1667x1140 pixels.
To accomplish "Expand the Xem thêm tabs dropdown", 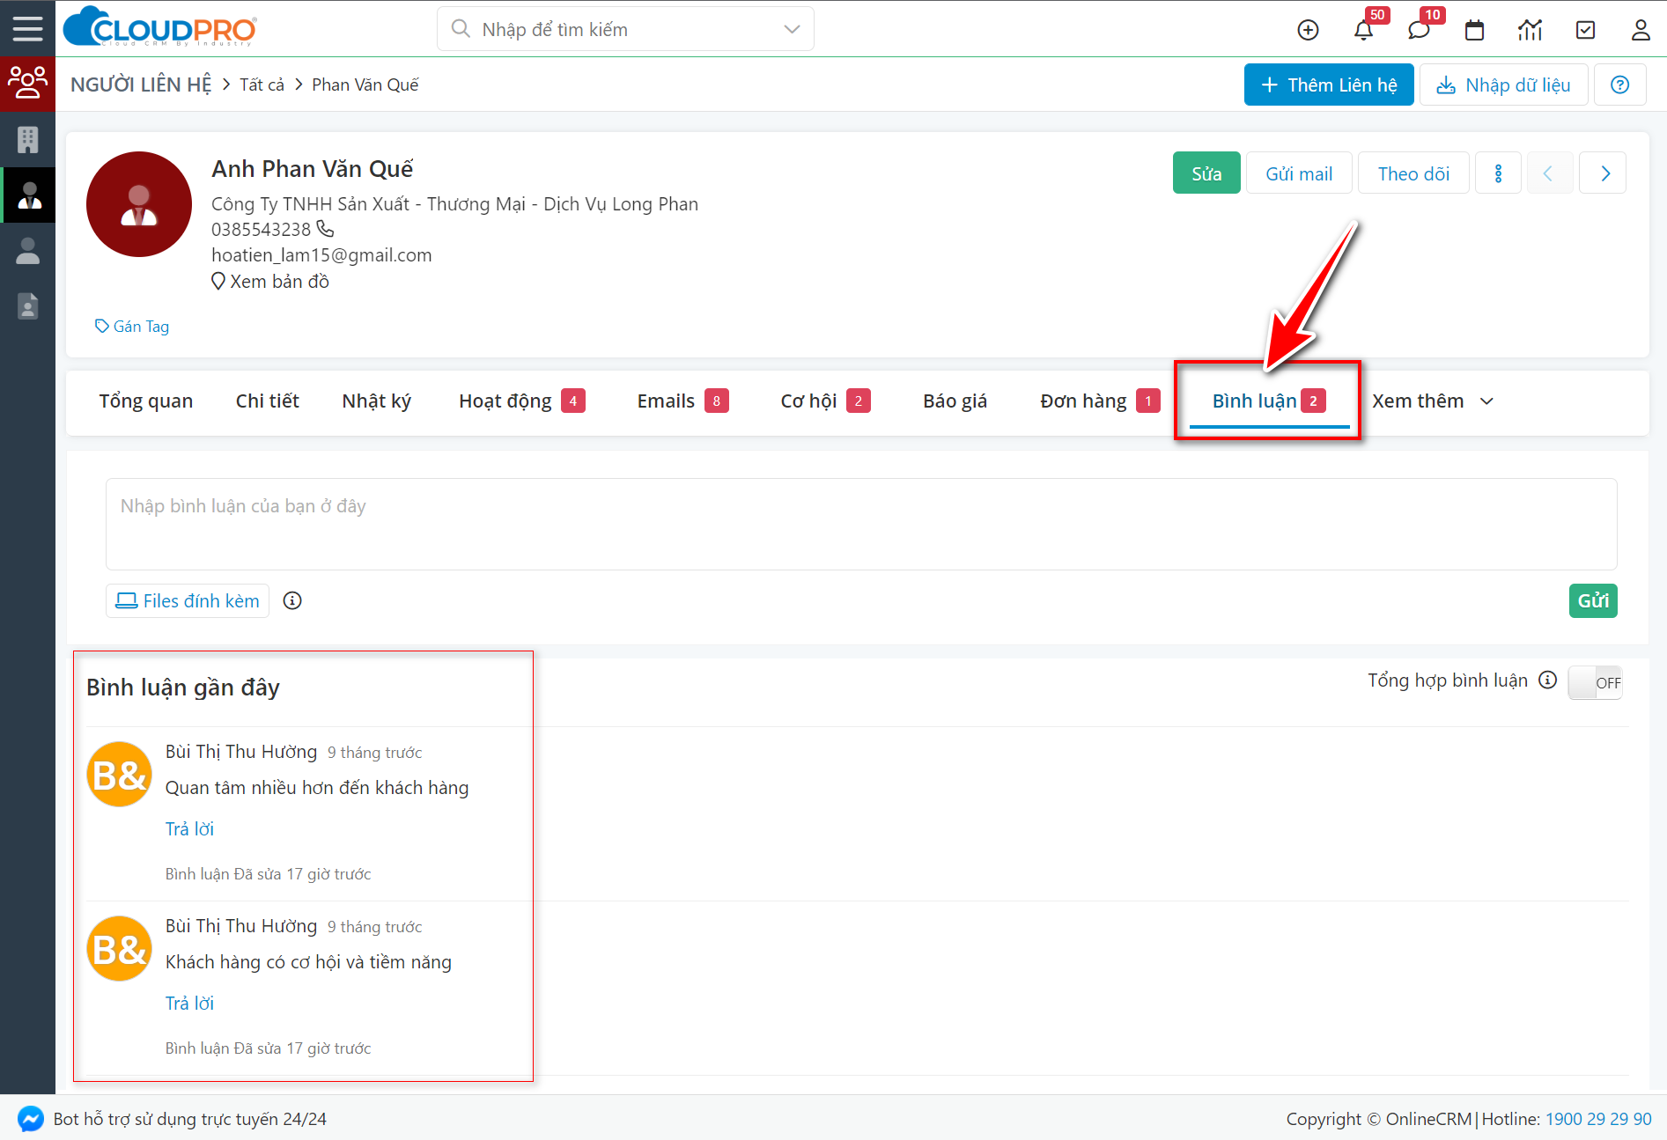I will tap(1433, 401).
